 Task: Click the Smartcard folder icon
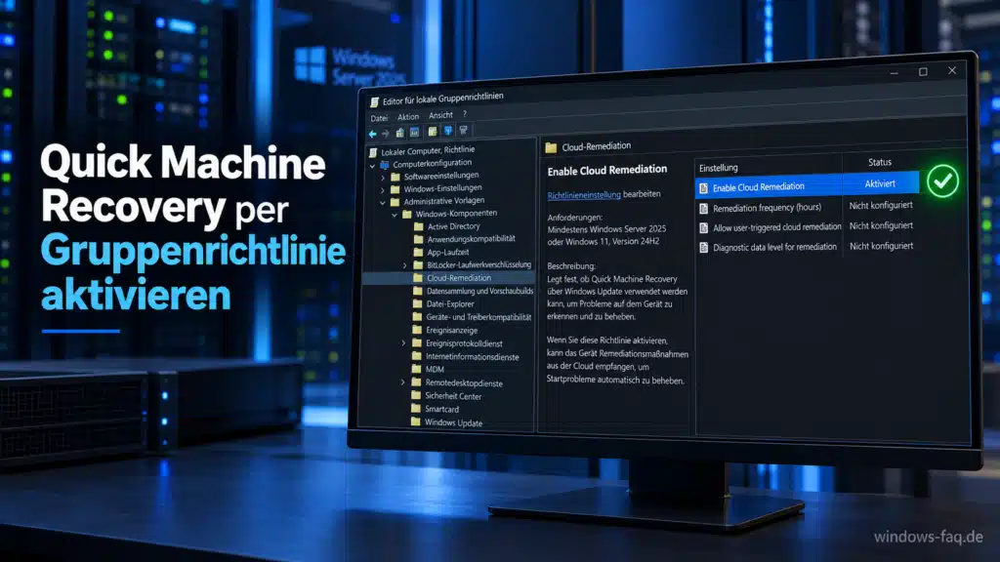416,409
